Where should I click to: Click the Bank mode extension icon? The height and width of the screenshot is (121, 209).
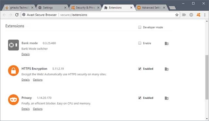(x=13, y=45)
